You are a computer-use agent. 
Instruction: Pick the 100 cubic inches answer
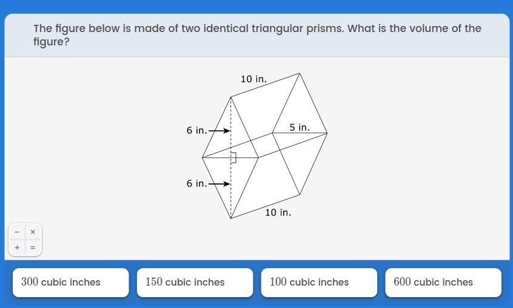coord(319,283)
